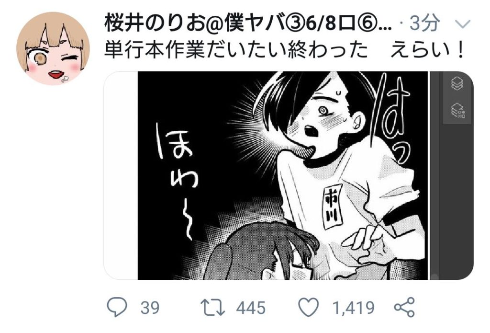Click the layer properties icon below Layers
The height and width of the screenshot is (333, 490).
(458, 110)
